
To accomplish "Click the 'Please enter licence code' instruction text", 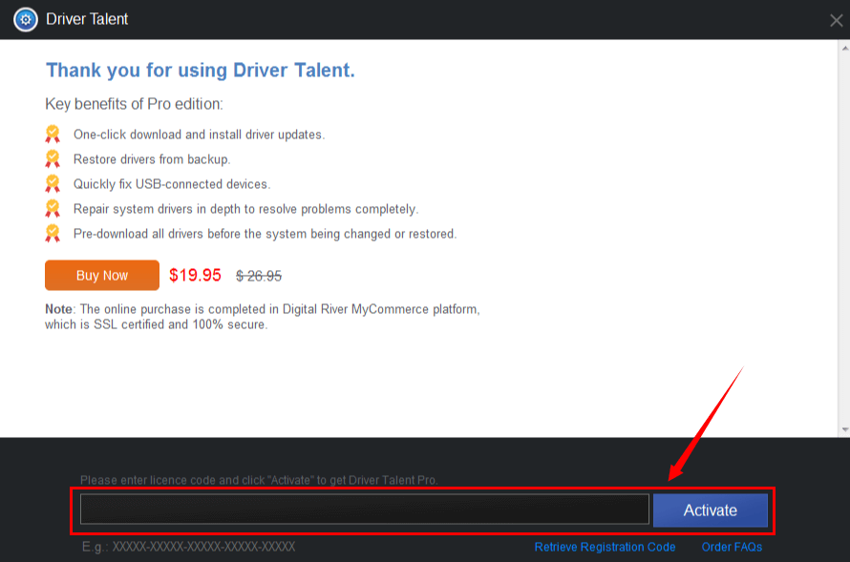I will point(259,480).
